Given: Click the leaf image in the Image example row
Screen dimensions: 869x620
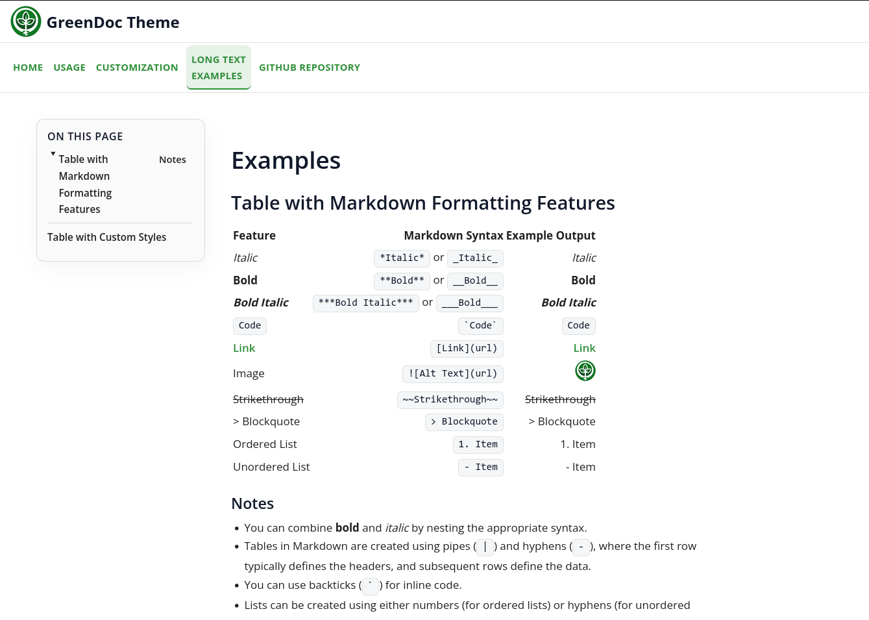Looking at the screenshot, I should point(585,371).
